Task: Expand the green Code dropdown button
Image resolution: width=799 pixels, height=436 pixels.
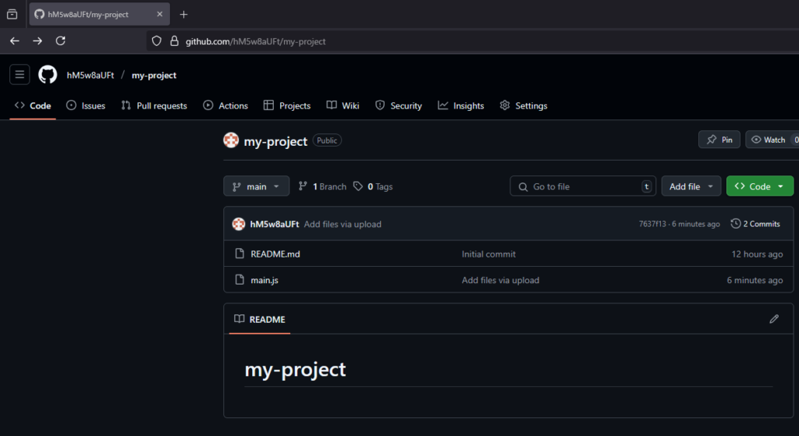Action: point(759,186)
